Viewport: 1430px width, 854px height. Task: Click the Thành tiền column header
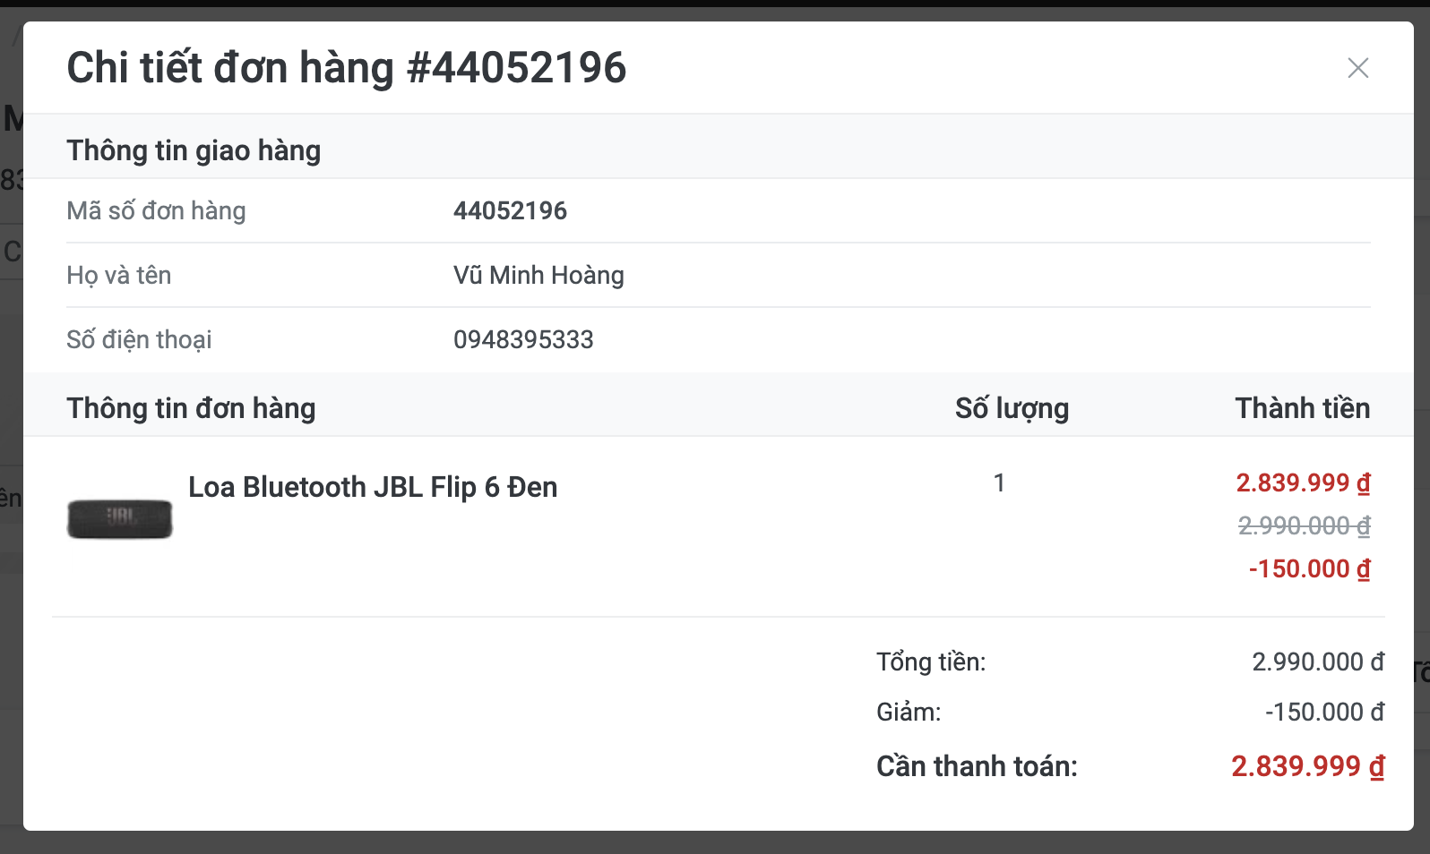(x=1303, y=408)
